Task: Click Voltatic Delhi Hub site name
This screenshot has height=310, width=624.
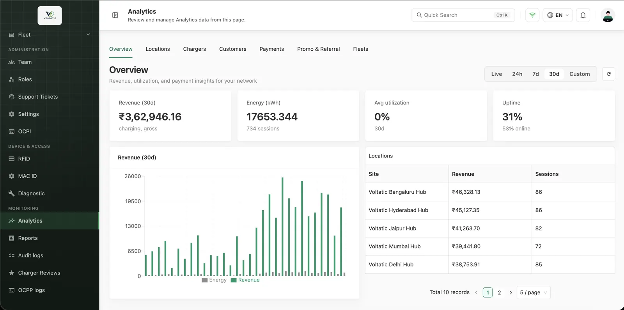Action: pos(391,265)
